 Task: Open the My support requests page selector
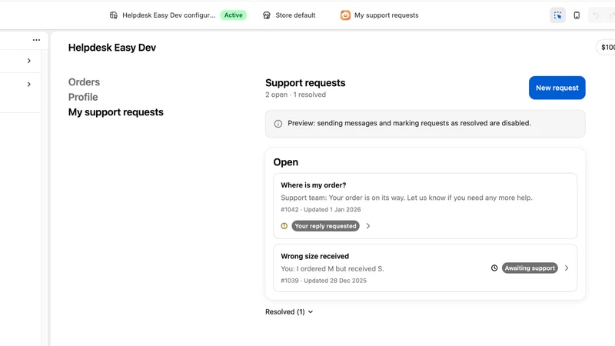[x=379, y=15]
